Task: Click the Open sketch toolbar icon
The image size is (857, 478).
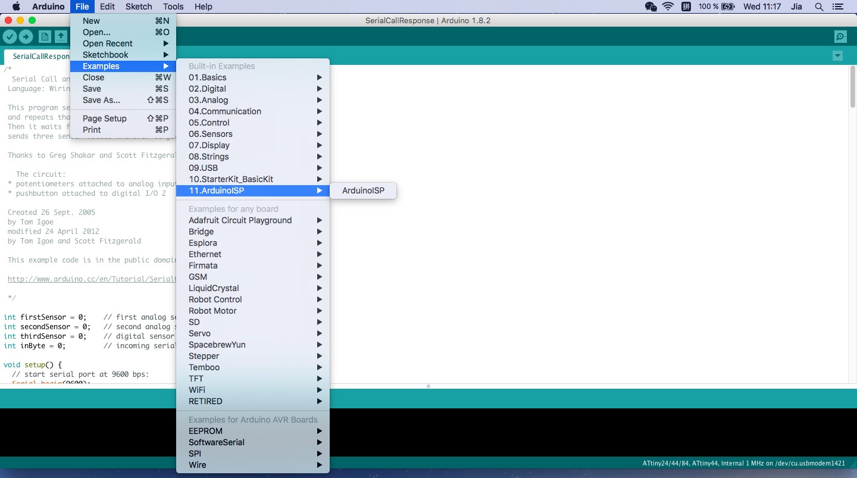Action: coord(61,37)
